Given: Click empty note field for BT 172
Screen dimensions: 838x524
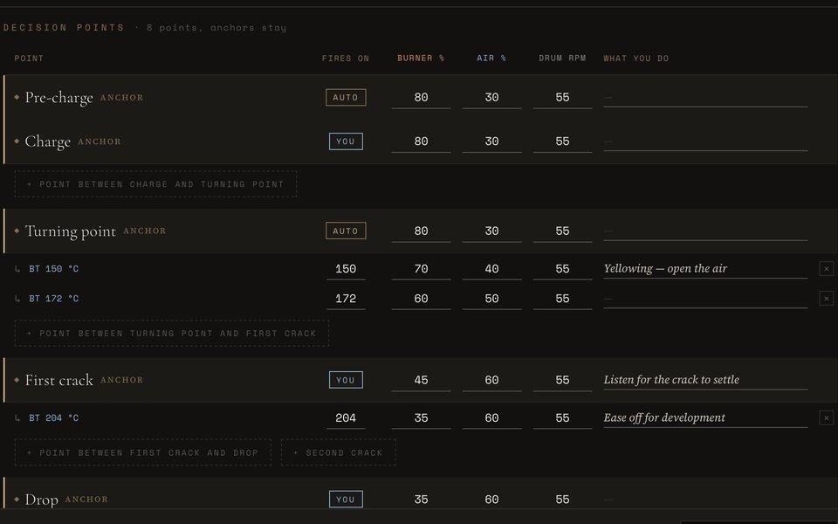Looking at the screenshot, I should click(x=705, y=299).
